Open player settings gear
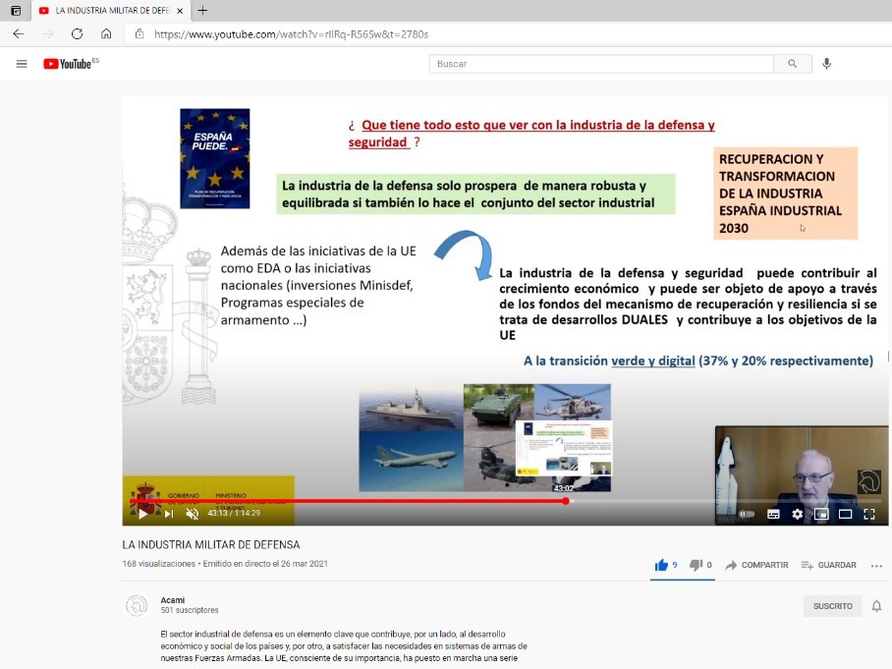 (x=798, y=514)
